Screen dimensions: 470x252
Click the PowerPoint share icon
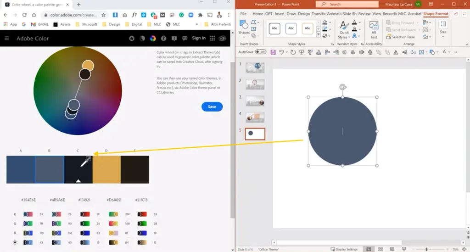click(456, 13)
